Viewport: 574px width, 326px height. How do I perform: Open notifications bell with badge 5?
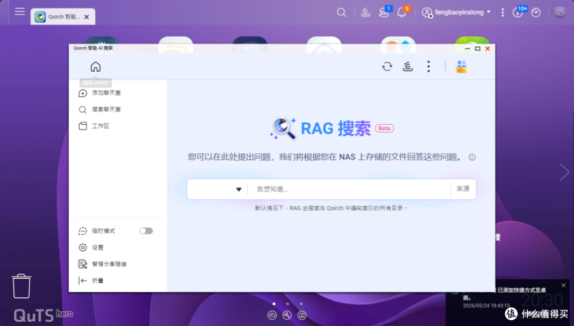click(x=402, y=12)
